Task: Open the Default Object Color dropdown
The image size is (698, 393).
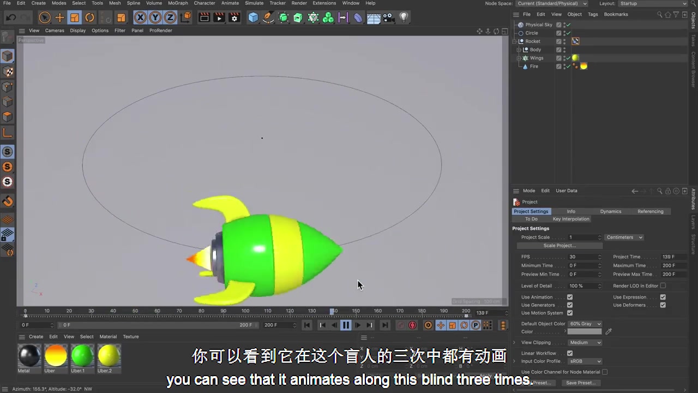Action: coord(585,324)
